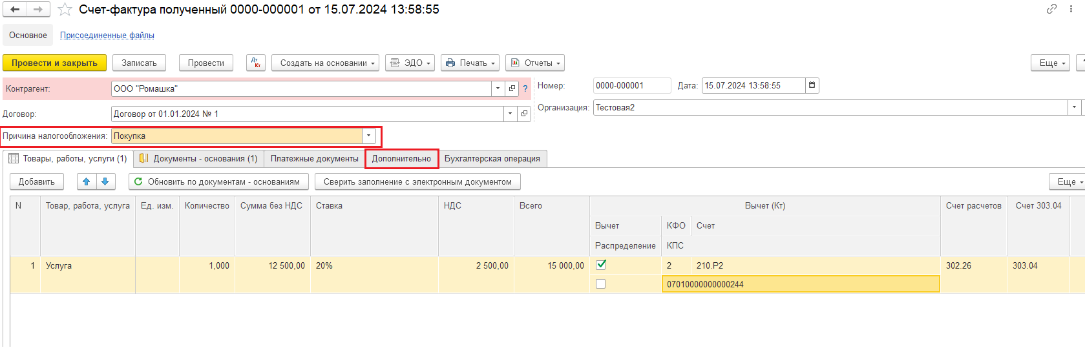Expand the Организация dropdown arrow
1085x350 pixels.
[1075, 107]
